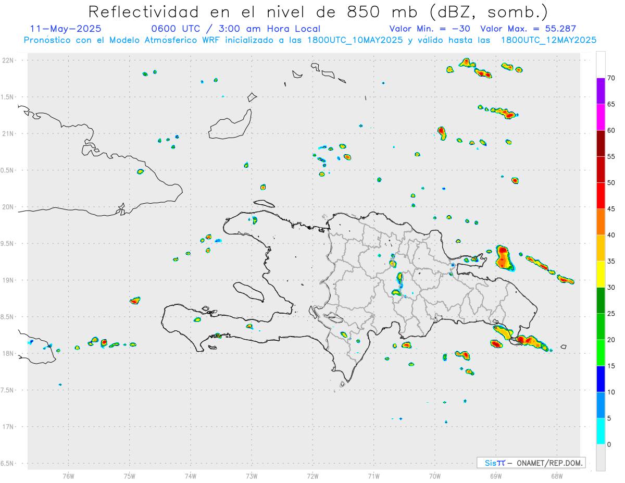Click the colorbar tick label 10
Image resolution: width=625 pixels, height=483 pixels.
pos(611,392)
